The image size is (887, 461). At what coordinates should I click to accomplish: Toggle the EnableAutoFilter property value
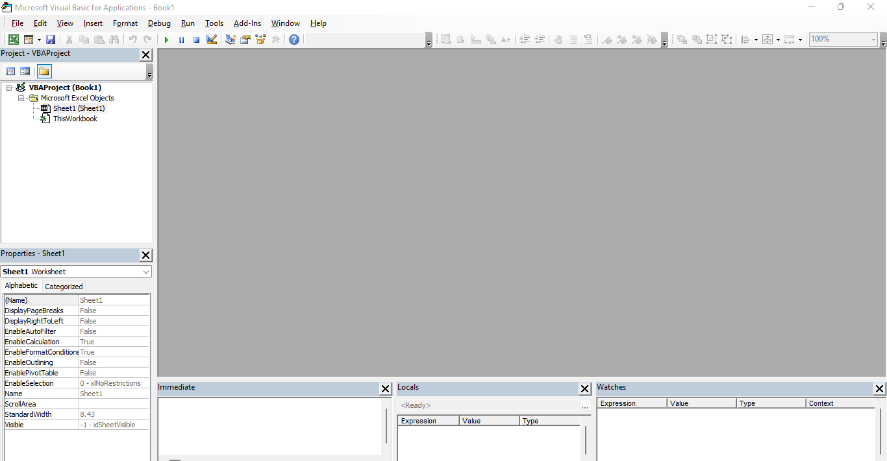[114, 331]
